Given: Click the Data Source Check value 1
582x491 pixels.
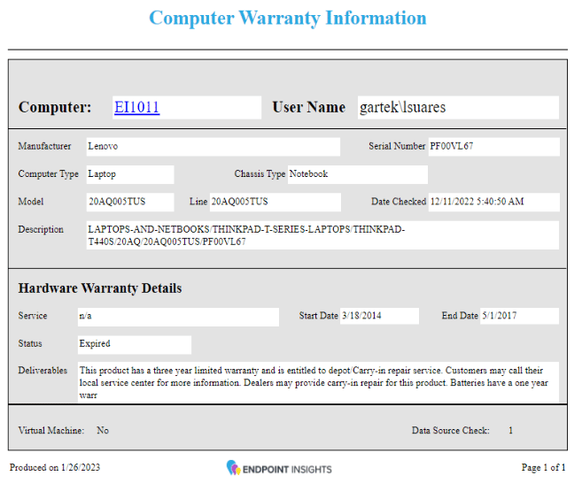Looking at the screenshot, I should tap(511, 431).
